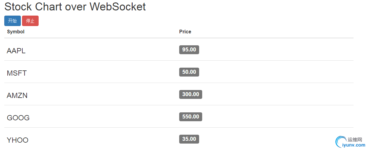The height and width of the screenshot is (150, 367).
Task: Click the word WebSocket in the title
Action: point(118,7)
